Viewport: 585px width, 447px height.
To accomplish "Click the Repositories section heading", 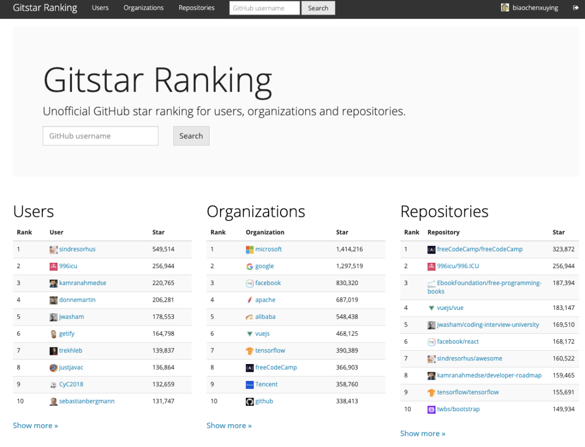I will pyautogui.click(x=444, y=211).
